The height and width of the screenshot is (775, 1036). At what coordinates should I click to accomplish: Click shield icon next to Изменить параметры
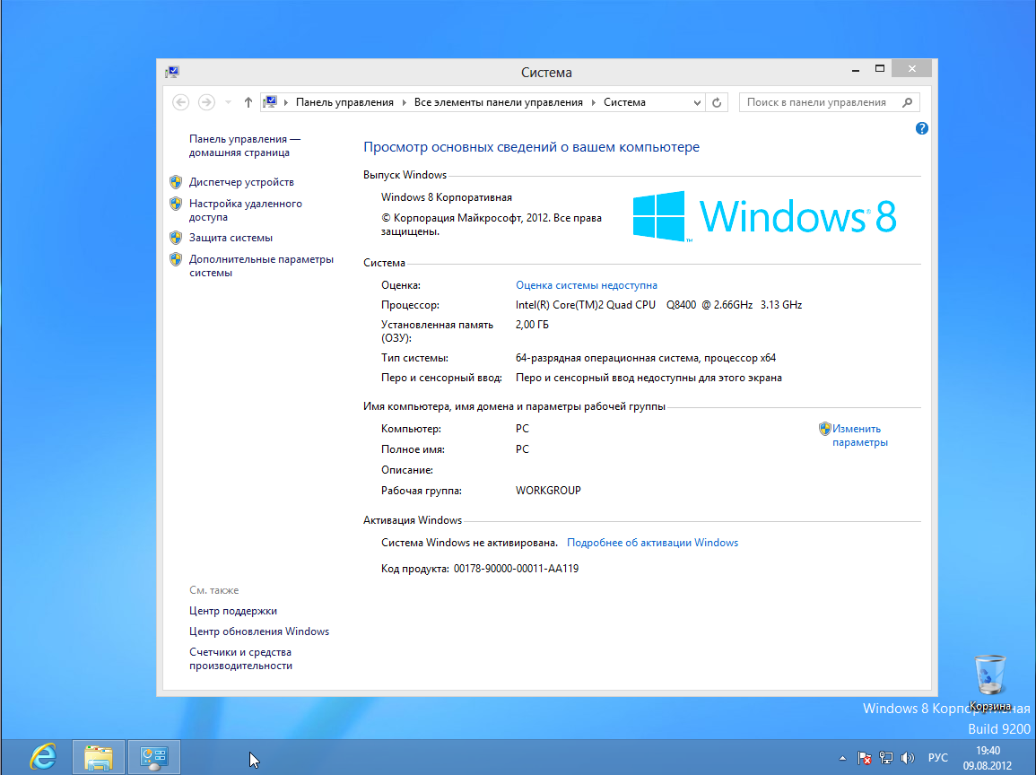(824, 429)
